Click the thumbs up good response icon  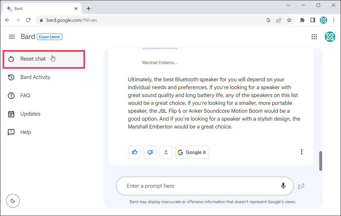(x=135, y=152)
